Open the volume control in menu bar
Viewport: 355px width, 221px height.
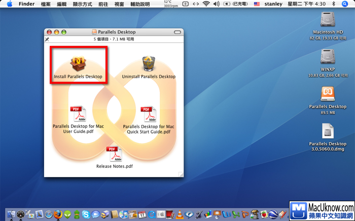[x=217, y=4]
